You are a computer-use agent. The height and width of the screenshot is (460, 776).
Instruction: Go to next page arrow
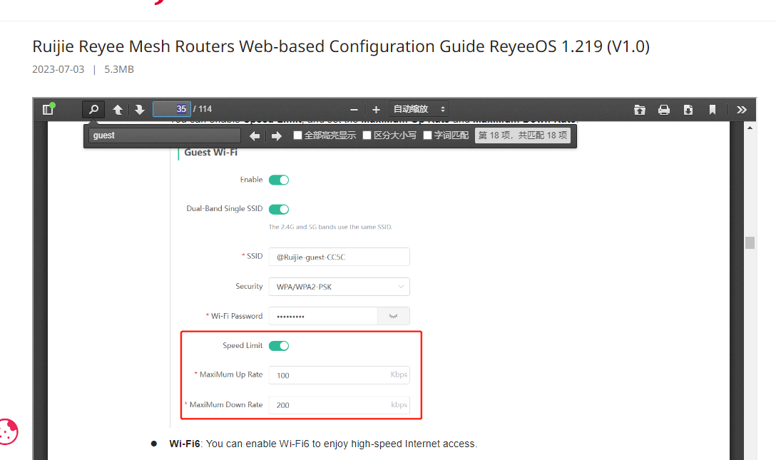(140, 109)
